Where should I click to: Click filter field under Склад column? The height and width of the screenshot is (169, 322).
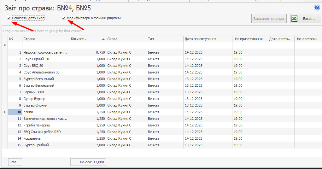pos(126,46)
